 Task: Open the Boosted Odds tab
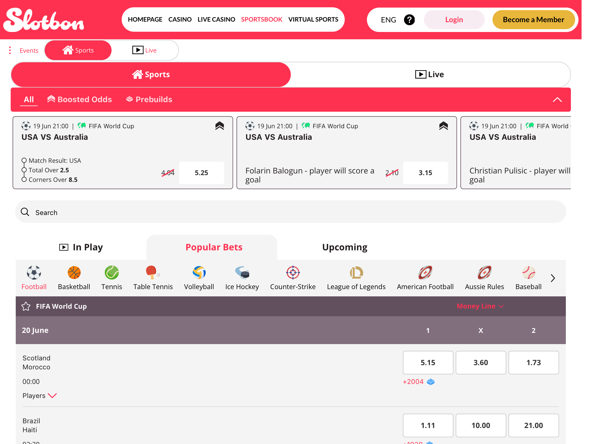[80, 99]
